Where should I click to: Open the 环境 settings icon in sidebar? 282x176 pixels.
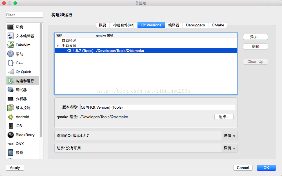click(x=11, y=27)
